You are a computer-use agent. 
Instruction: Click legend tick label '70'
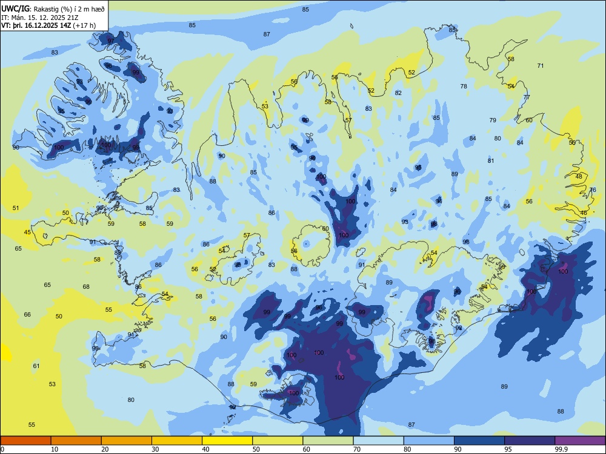click(357, 449)
